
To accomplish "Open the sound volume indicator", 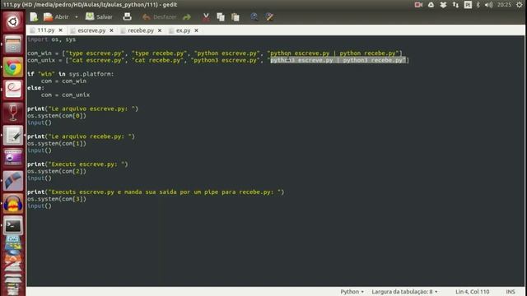I will [x=488, y=5].
